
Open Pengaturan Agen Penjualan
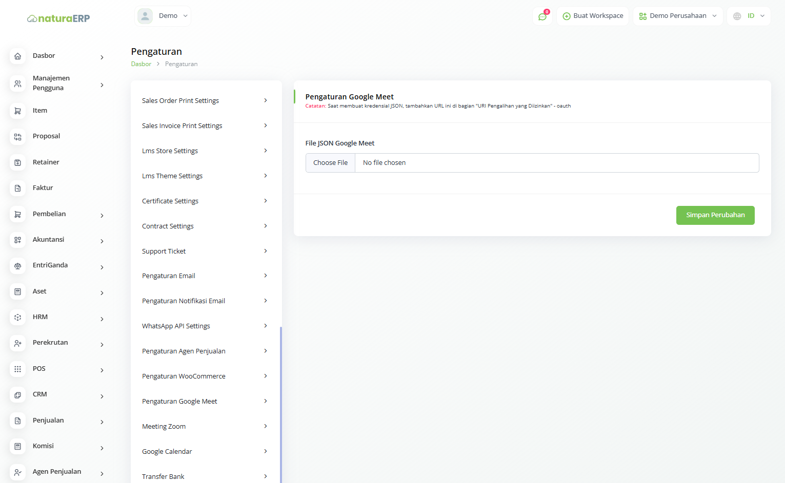point(205,351)
